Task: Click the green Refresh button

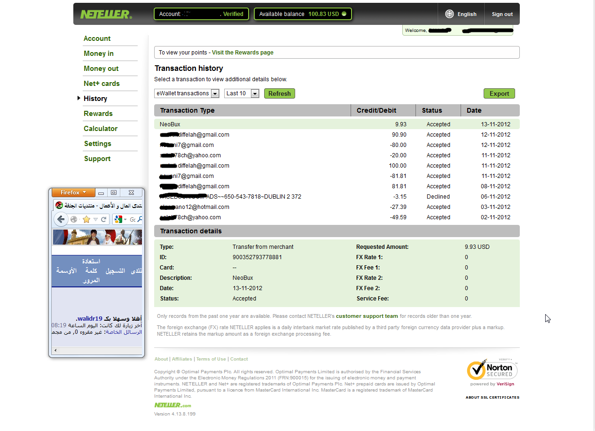Action: coord(280,93)
